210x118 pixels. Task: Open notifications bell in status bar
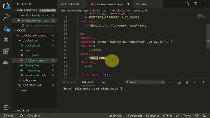(x=204, y=116)
